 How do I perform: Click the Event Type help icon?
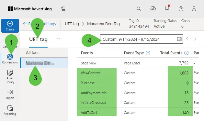[148, 53]
